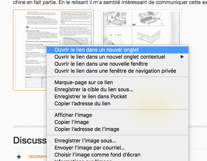
Task: Click 'Copier l'adresse de l'image'
Action: pos(118,129)
